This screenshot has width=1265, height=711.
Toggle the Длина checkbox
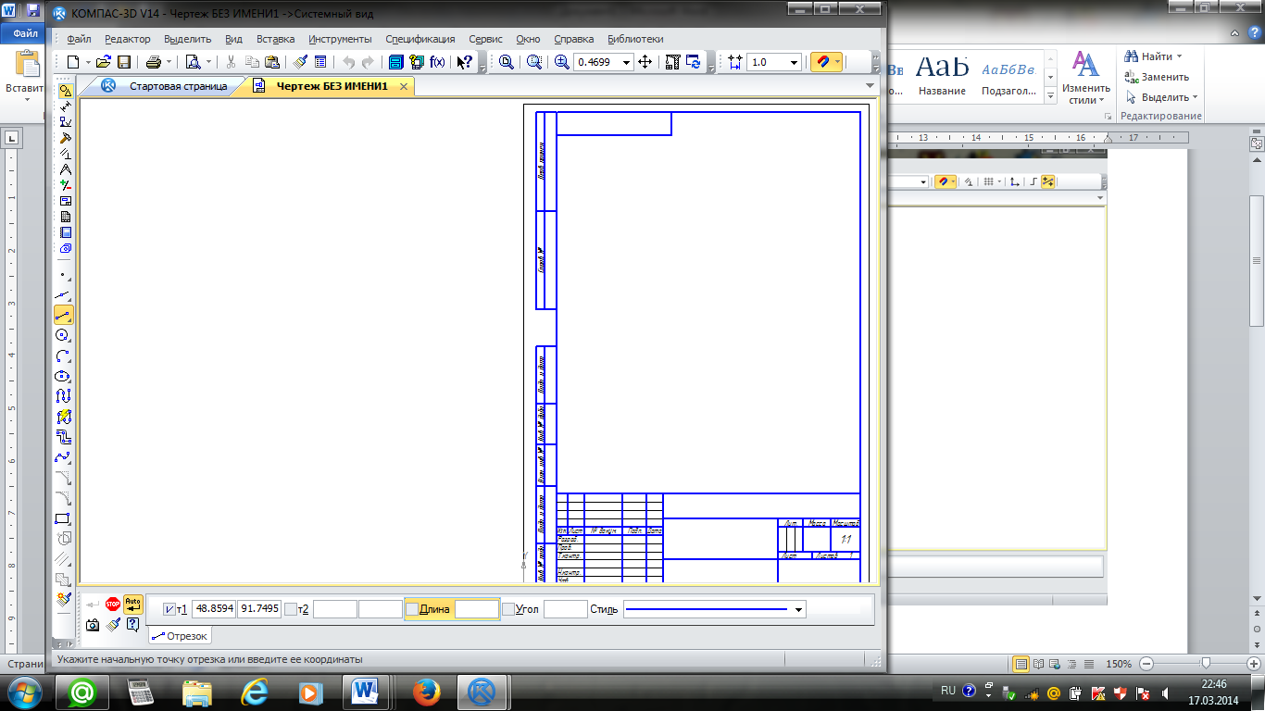[x=412, y=609]
